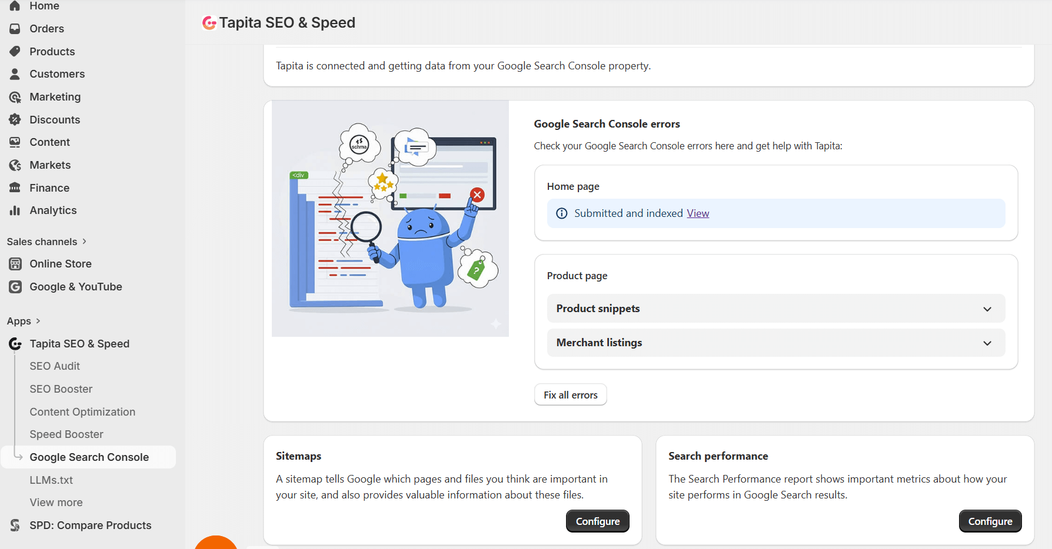Select Speed Booster from the Tapita menu
Image resolution: width=1052 pixels, height=549 pixels.
tap(66, 434)
